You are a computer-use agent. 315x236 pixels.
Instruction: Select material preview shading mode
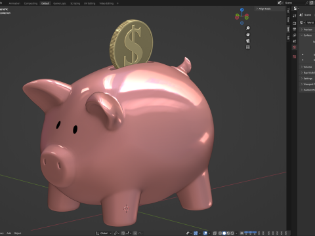[228, 233]
